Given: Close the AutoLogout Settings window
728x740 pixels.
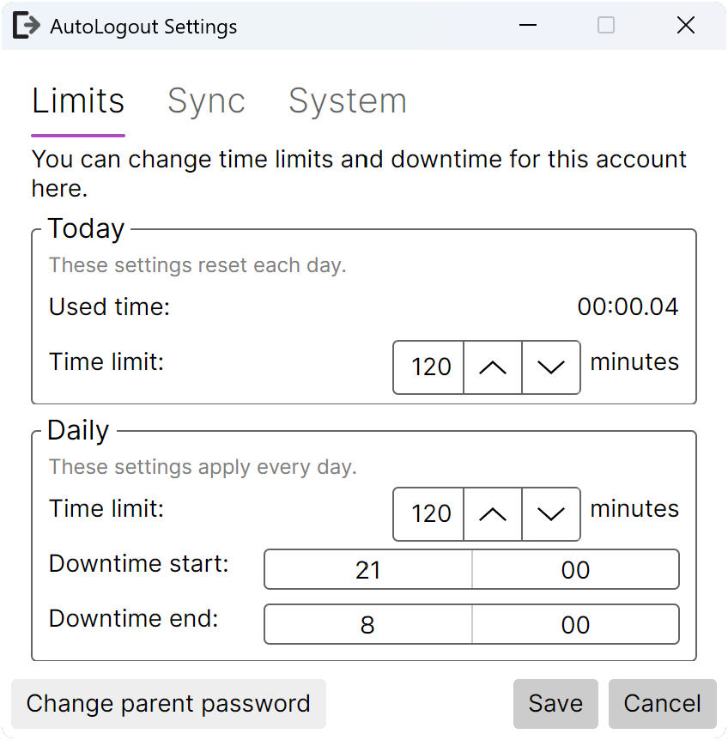Looking at the screenshot, I should click(686, 25).
